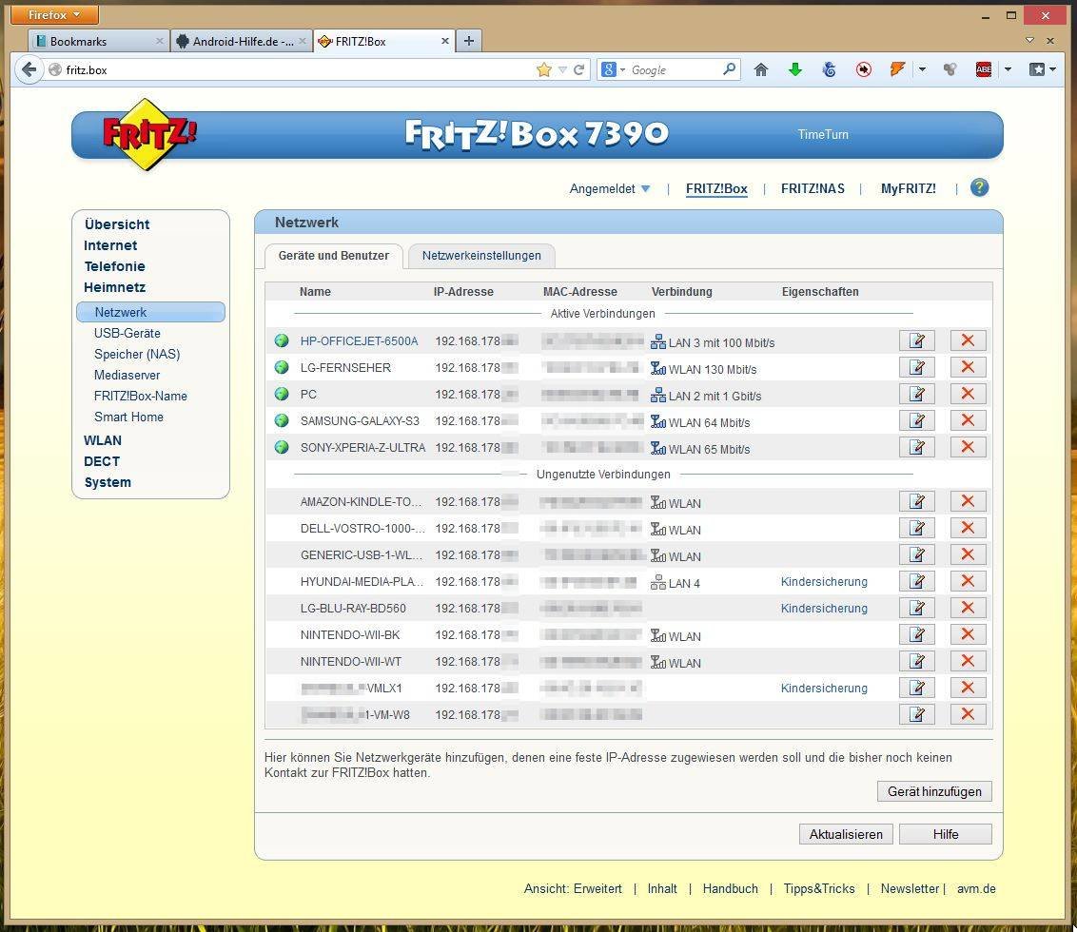Edit the DELL-VOSTRO-1000 entry
The image size is (1077, 932).
click(x=917, y=528)
